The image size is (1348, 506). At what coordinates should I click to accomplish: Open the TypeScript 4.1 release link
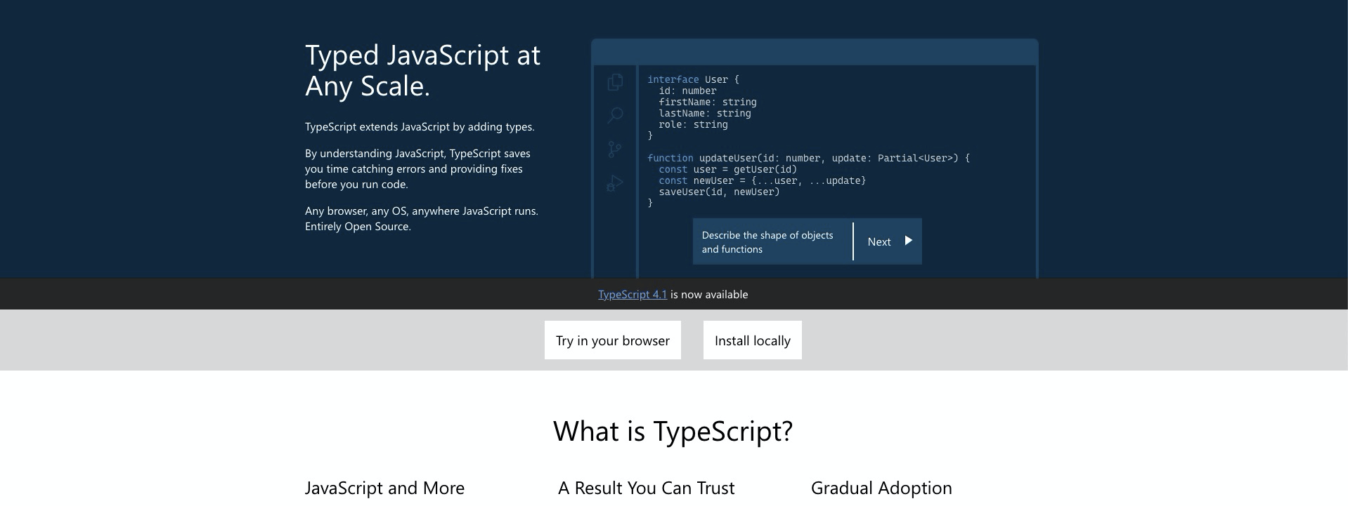point(633,295)
